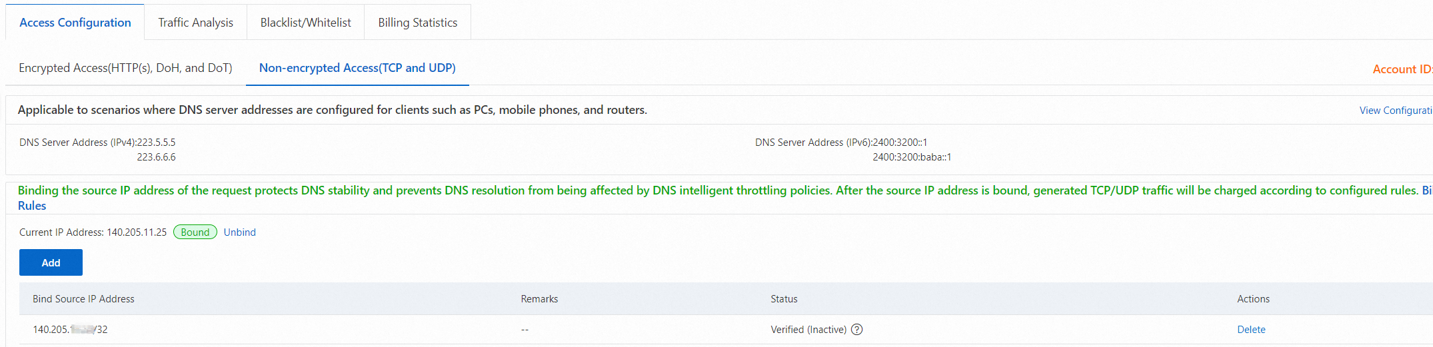The image size is (1433, 347).
Task: Open the Traffic Analysis tab
Action: click(x=195, y=23)
